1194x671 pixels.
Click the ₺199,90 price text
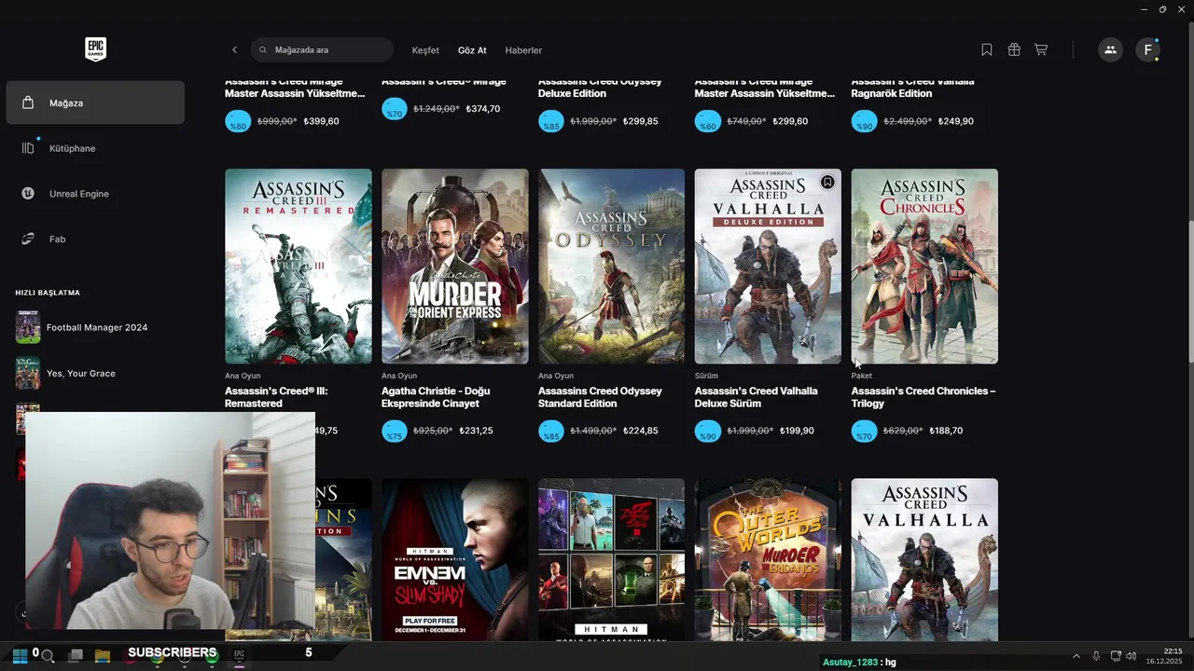[797, 431]
